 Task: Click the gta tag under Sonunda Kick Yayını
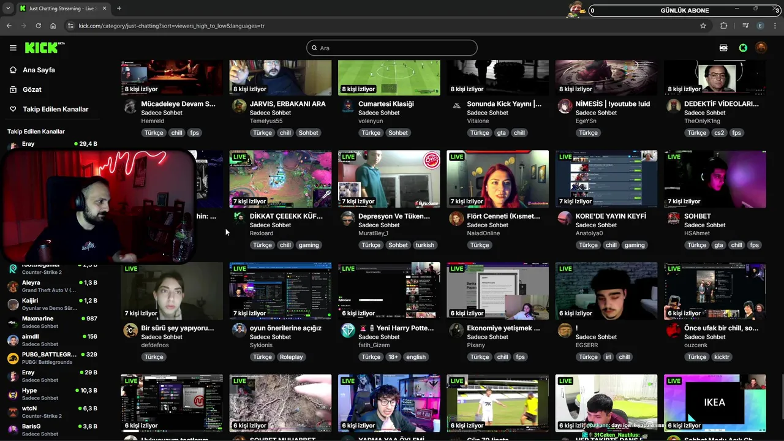501,133
